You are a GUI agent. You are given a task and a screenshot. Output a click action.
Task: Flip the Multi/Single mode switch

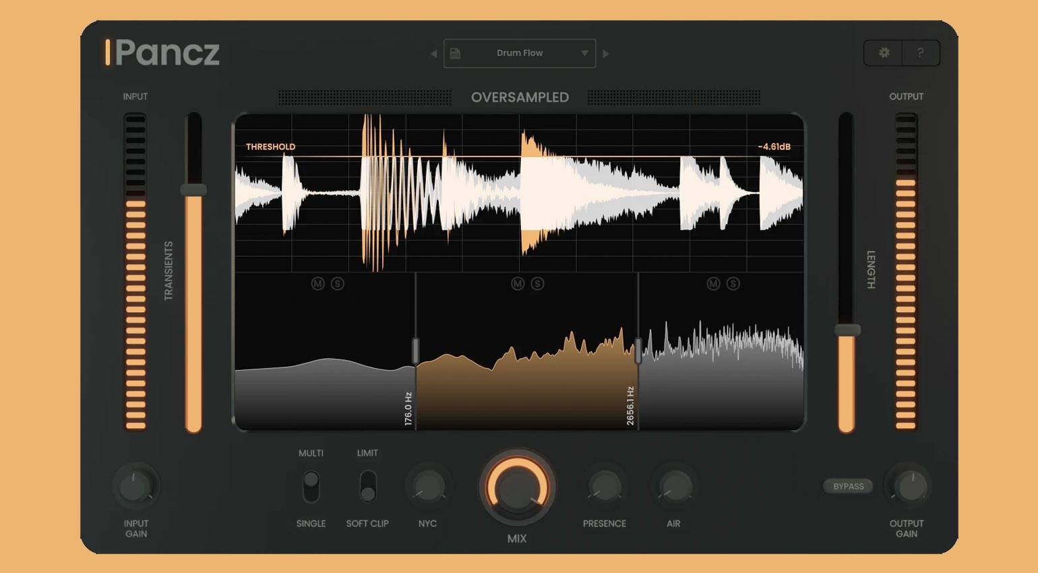pyautogui.click(x=311, y=487)
